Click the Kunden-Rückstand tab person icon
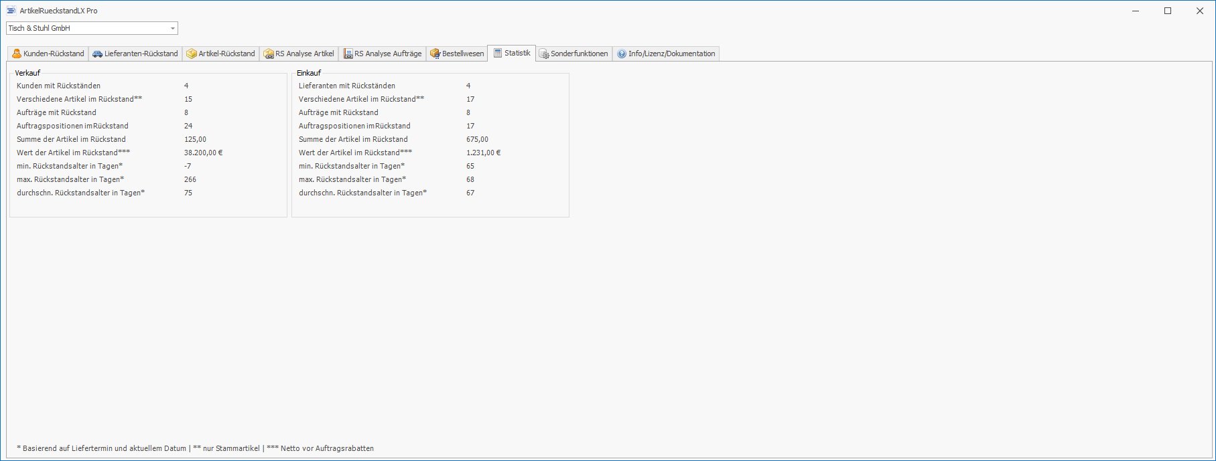Viewport: 1216px width, 461px height. click(x=17, y=54)
